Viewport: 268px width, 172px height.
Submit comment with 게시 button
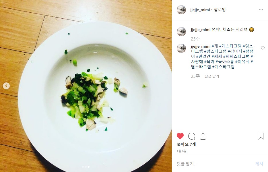(259, 164)
